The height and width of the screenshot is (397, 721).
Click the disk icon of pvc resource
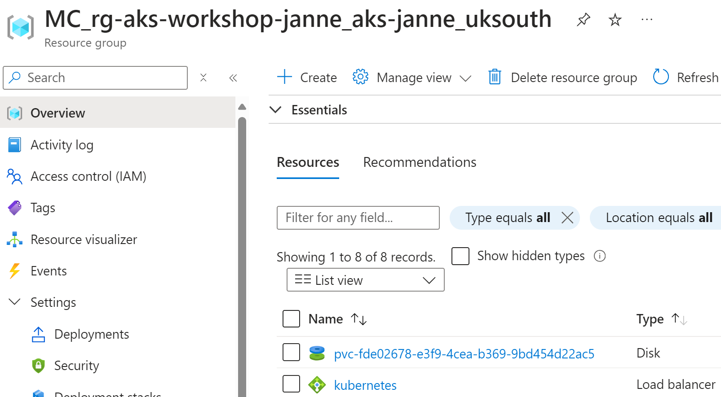pyautogui.click(x=317, y=353)
